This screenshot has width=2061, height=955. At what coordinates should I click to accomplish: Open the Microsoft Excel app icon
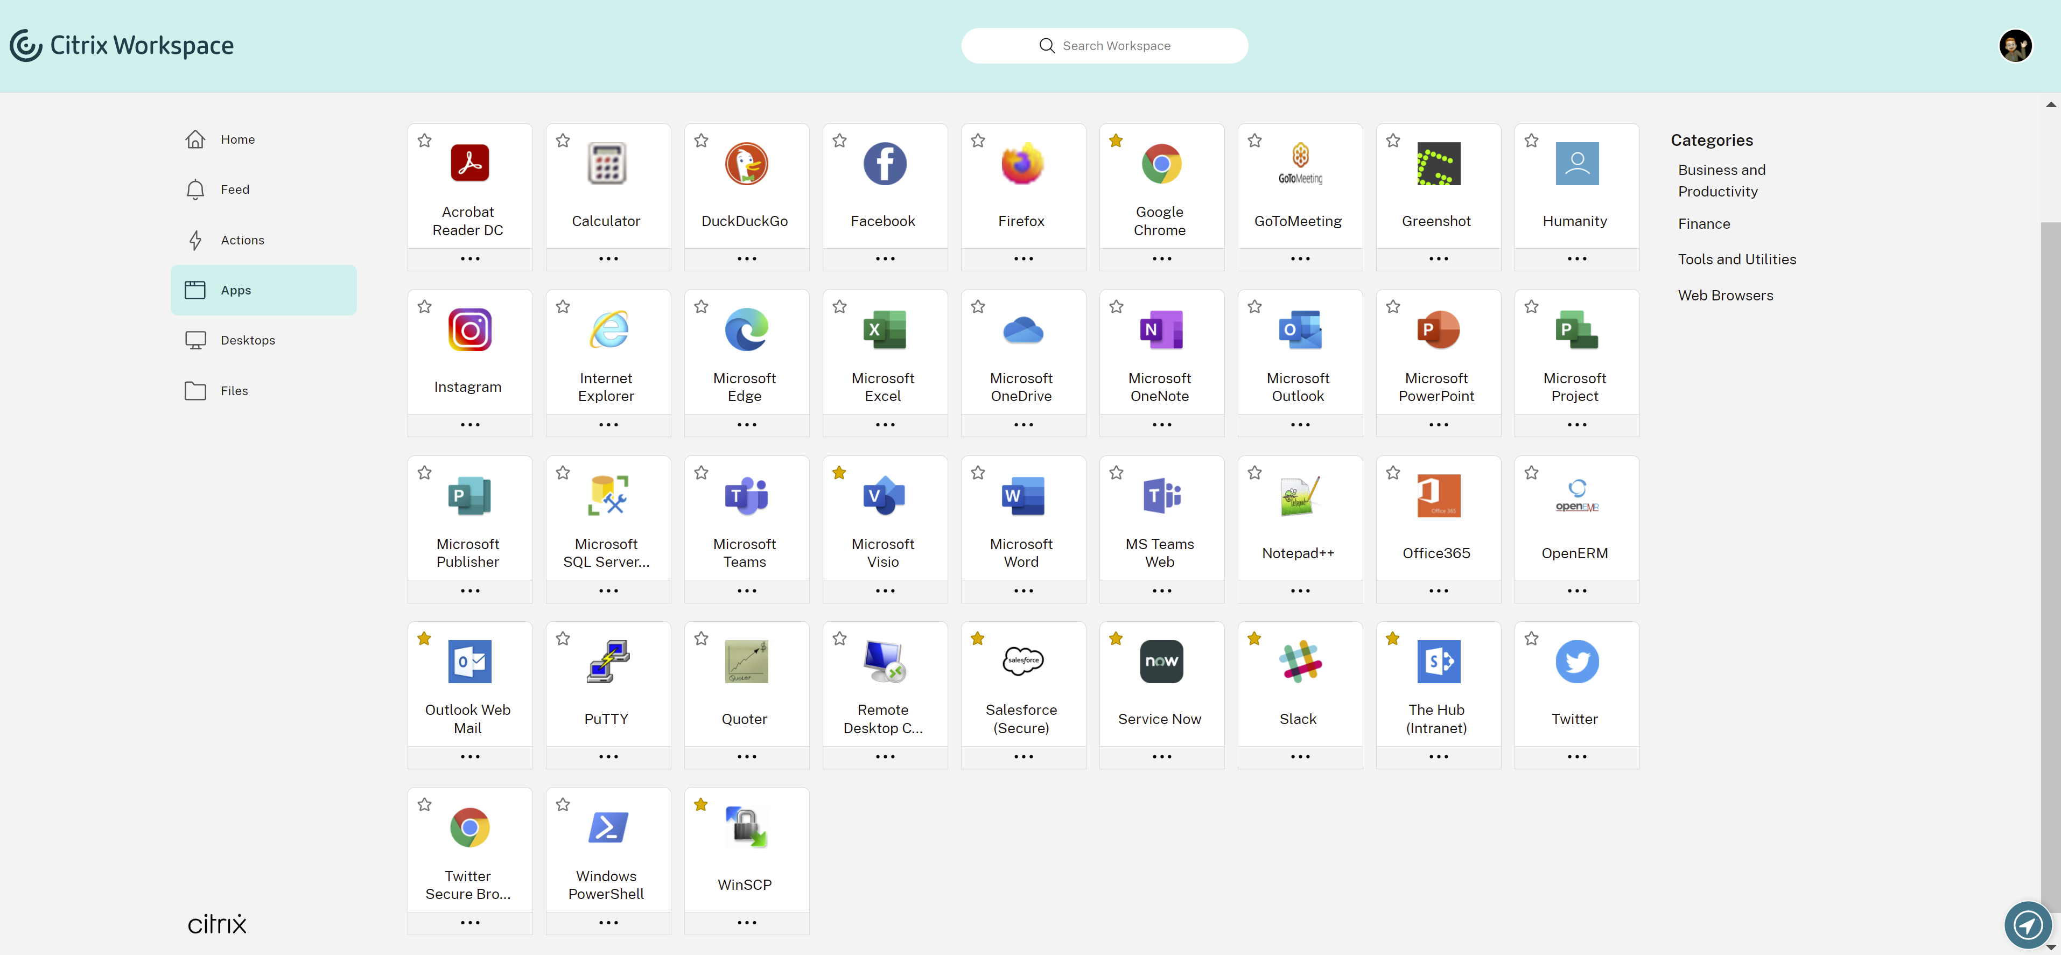884,329
